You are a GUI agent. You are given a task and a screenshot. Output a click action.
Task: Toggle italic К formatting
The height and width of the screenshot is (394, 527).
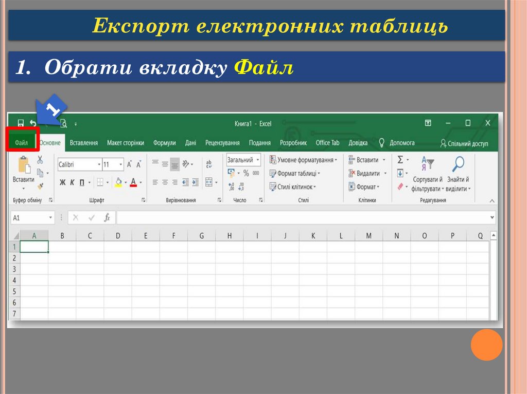point(72,182)
